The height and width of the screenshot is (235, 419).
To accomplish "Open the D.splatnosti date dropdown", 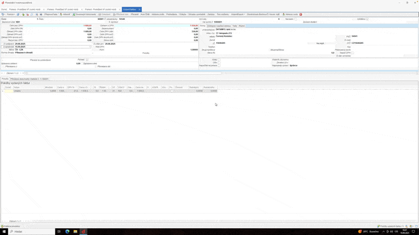I will [x=90, y=47].
